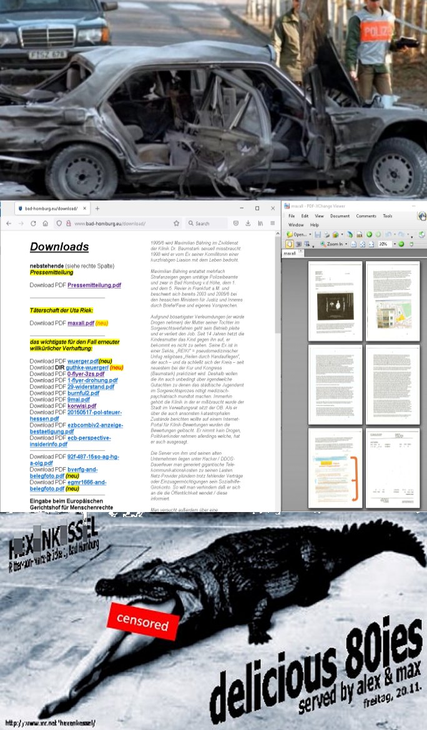The image size is (427, 730).
Task: Click the Zoom In tool
Action: [x=333, y=244]
